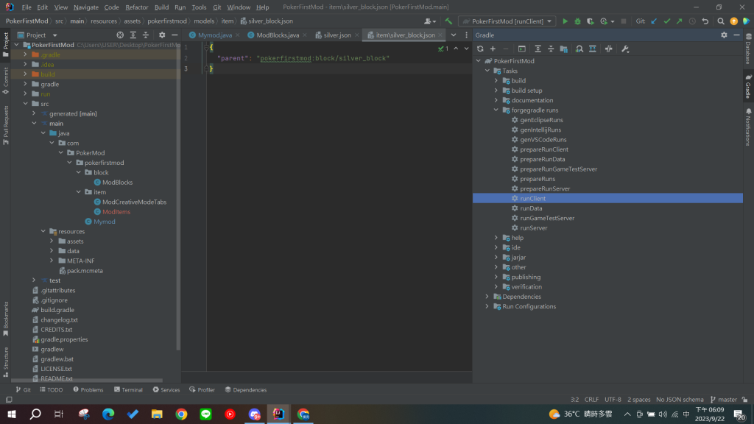Screen dimensions: 754x424
Task: Click the Git push arrow
Action: (679, 21)
